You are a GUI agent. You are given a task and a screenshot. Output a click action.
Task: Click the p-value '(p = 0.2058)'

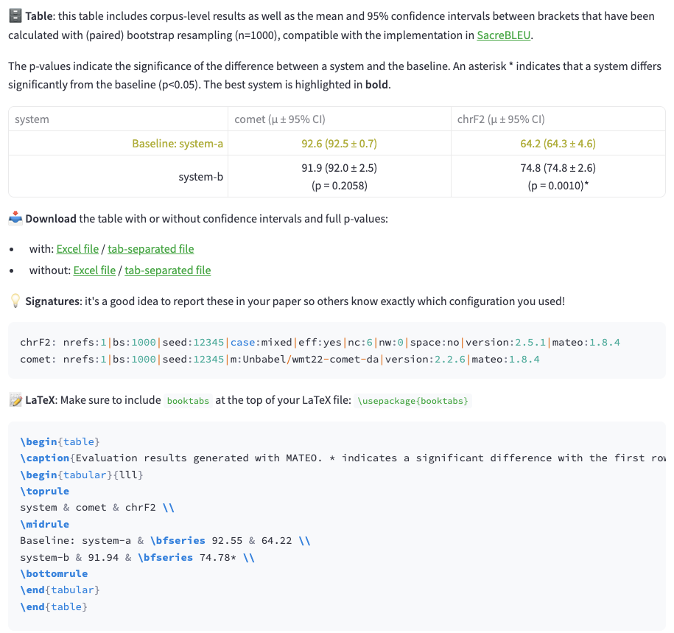[x=339, y=186]
